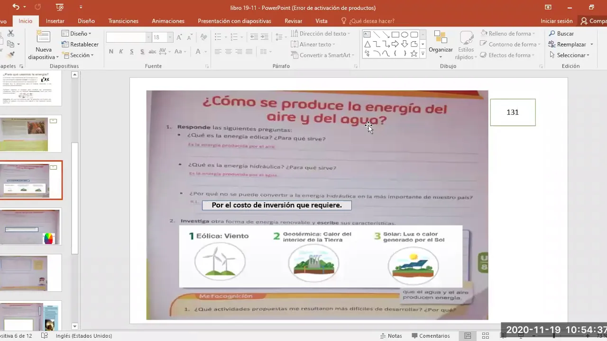Image resolution: width=607 pixels, height=341 pixels.
Task: Clear all formatting with the eraser A icon
Action: (203, 37)
